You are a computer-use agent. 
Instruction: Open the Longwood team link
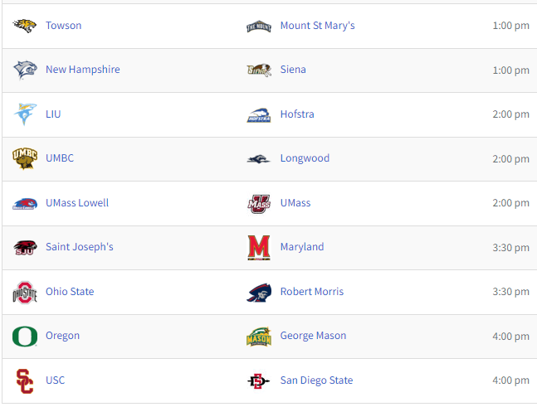(x=305, y=158)
